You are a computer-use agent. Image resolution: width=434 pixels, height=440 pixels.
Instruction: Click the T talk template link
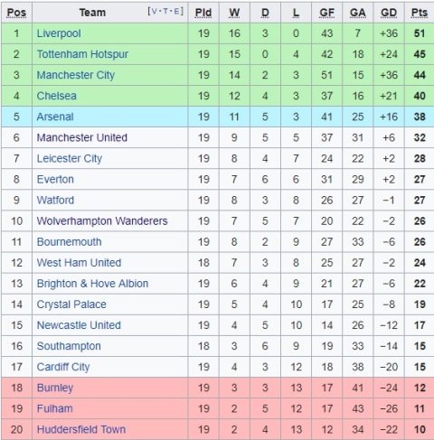coord(165,12)
